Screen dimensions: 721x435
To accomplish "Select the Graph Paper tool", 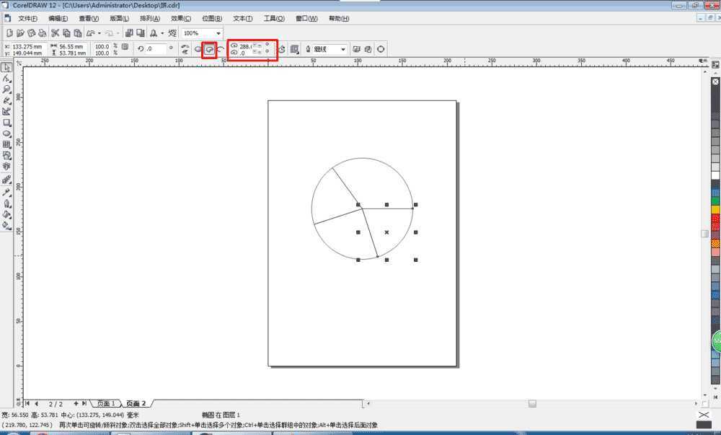I will pyautogui.click(x=6, y=144).
